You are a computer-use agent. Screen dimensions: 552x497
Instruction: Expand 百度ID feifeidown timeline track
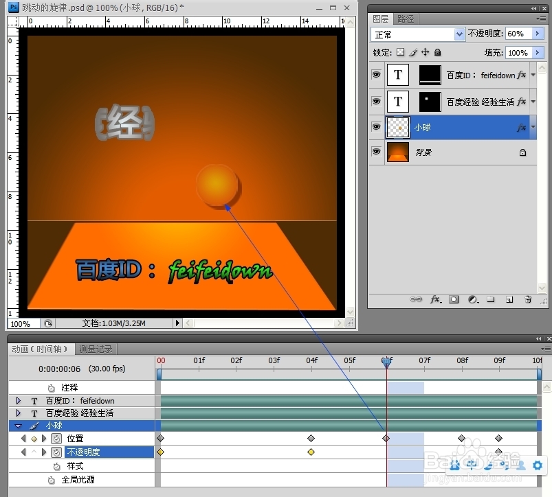tap(19, 401)
